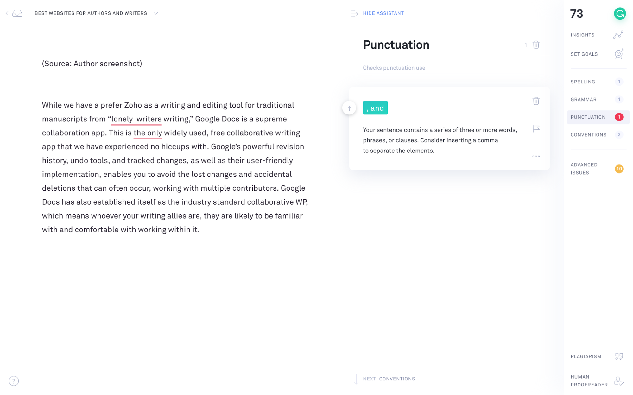
Task: Flag the comma suggestion as incorrect
Action: pyautogui.click(x=536, y=129)
